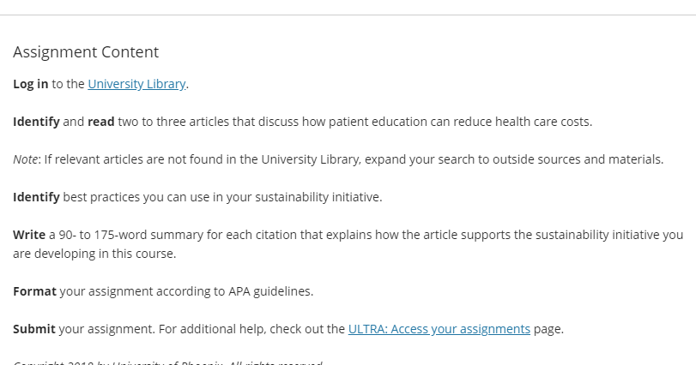
Task: Click the bold Format word
Action: coord(34,291)
